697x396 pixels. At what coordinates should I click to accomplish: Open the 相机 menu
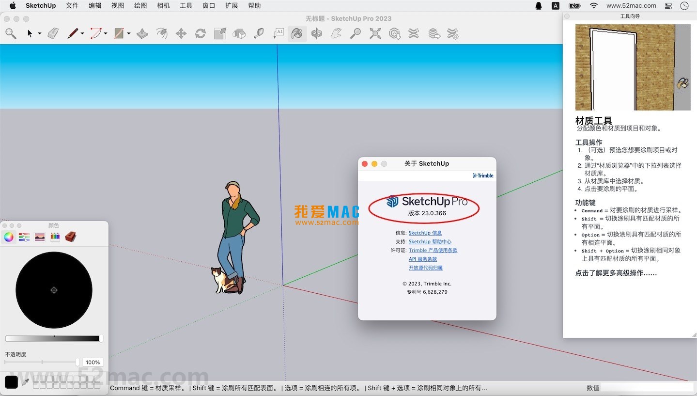(163, 6)
